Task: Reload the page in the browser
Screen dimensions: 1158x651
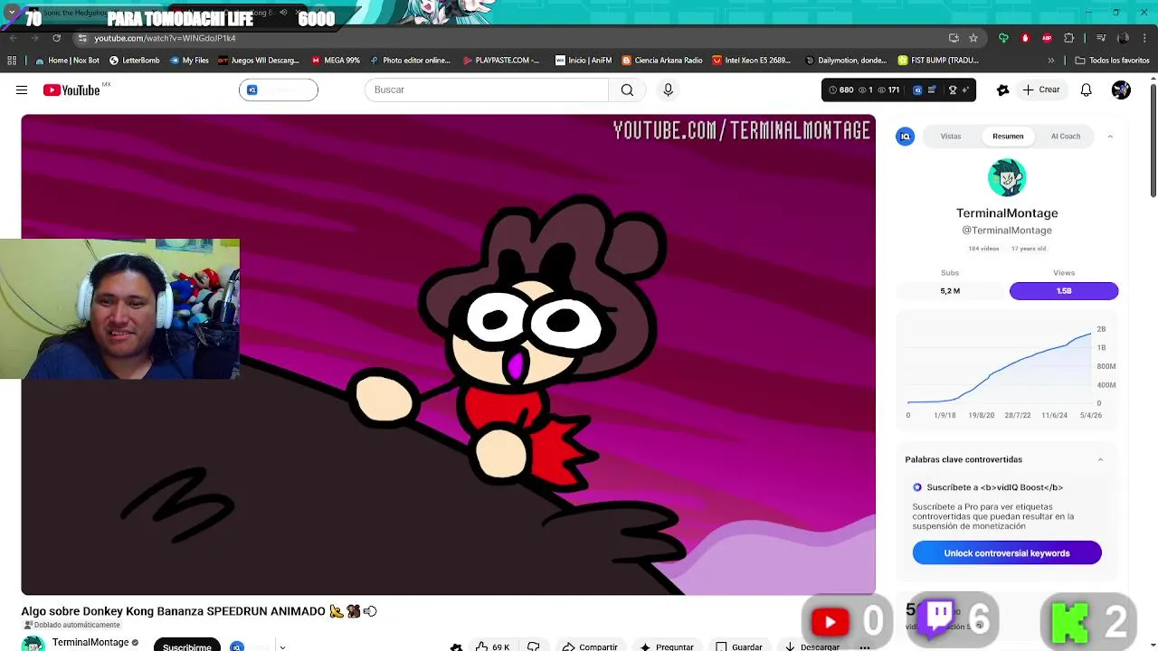Action: [56, 38]
